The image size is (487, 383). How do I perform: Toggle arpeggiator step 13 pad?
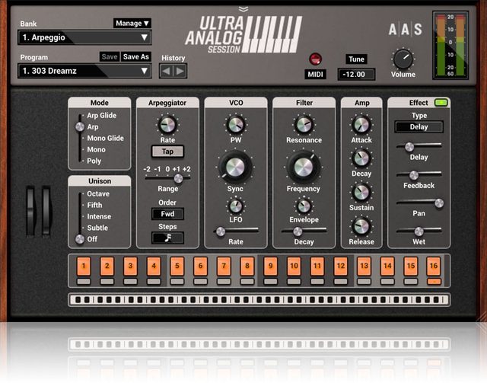click(364, 266)
